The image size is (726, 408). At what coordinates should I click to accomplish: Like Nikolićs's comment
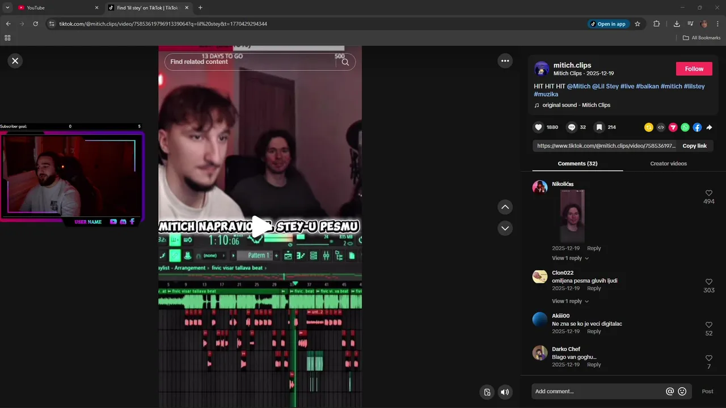(x=708, y=193)
